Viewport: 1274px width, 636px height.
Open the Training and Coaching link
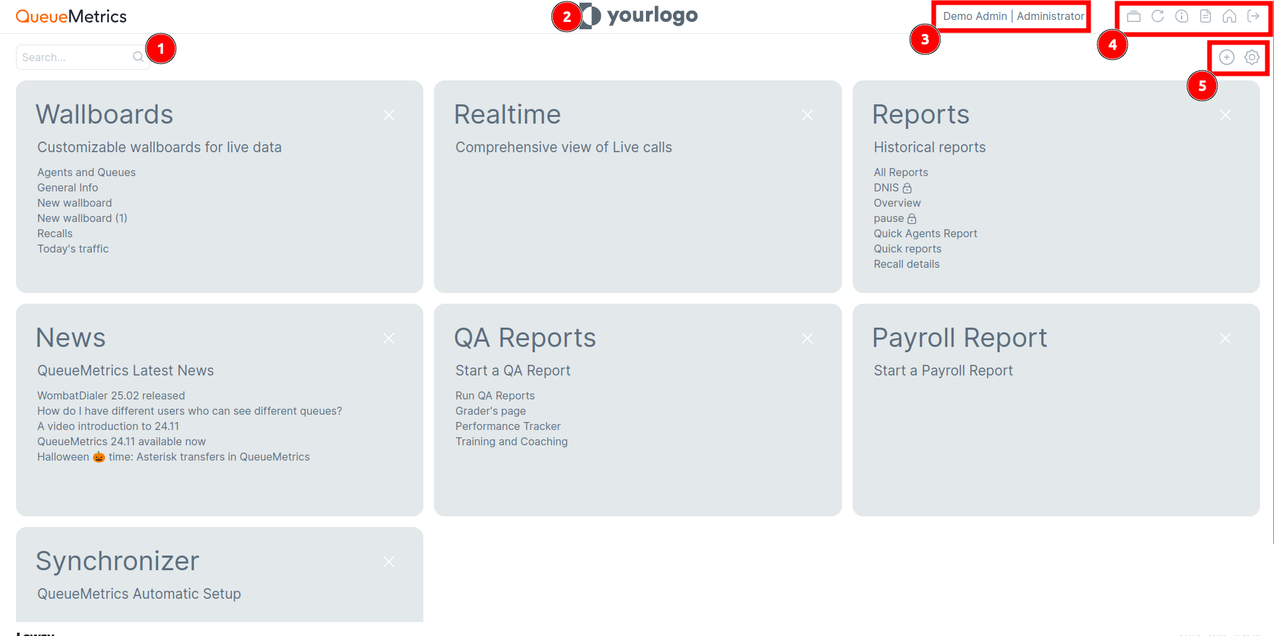point(512,441)
